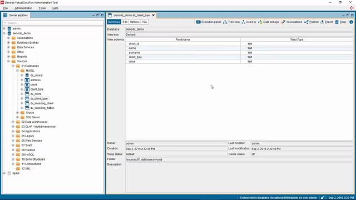This screenshot has width=356, height=200.
Task: Open the Administration menu
Action: click(x=23, y=8)
